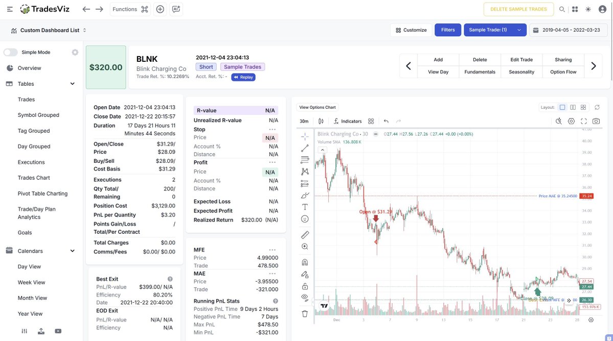Open the Filters button
This screenshot has height=341, width=613.
[448, 30]
